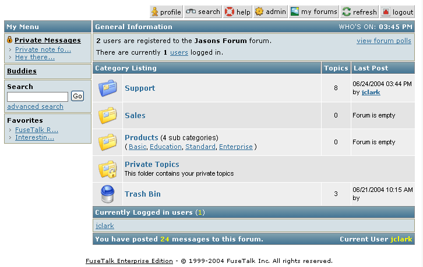Click the logout toolbar button
423x267 pixels.
pyautogui.click(x=397, y=12)
